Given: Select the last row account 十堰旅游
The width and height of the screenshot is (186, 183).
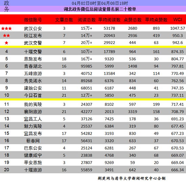Looking at the screenshot, I should tap(33, 170).
